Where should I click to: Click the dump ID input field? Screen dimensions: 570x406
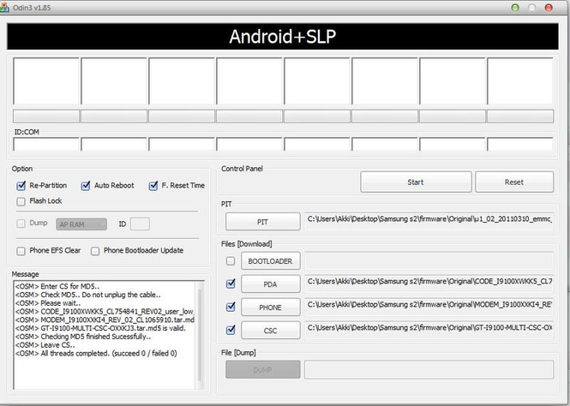point(140,224)
